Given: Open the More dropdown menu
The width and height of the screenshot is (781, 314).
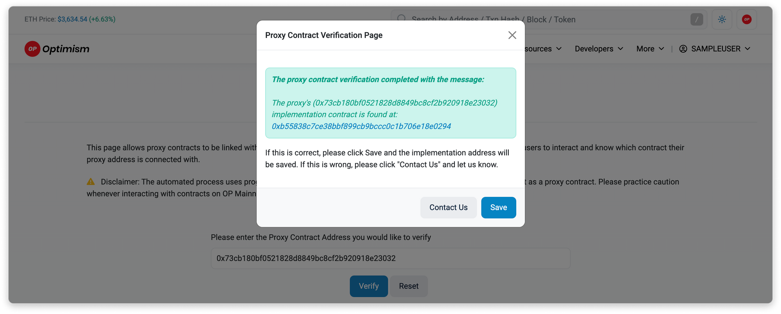Looking at the screenshot, I should 650,49.
